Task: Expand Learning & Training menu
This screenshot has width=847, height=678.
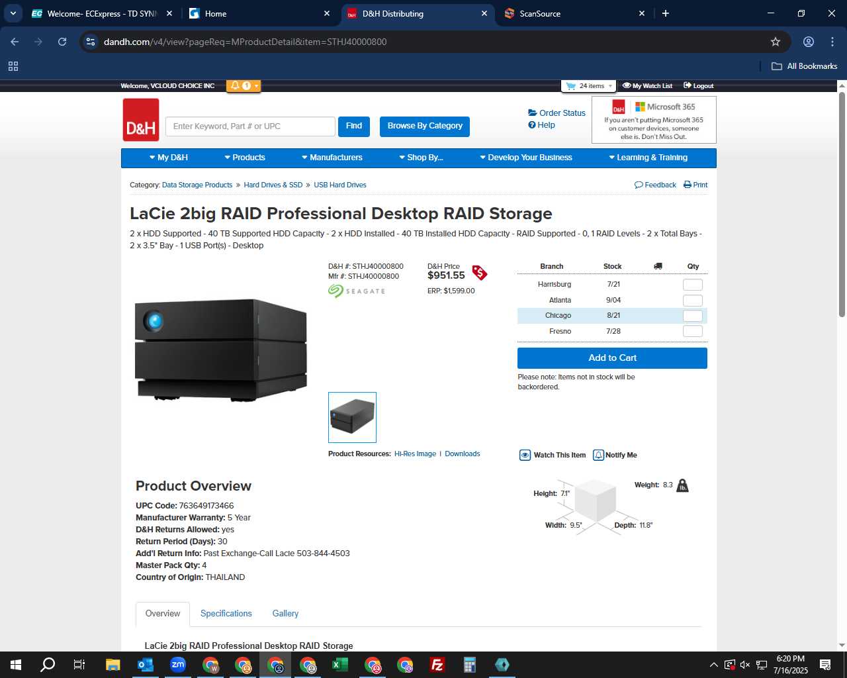Action: pos(648,158)
